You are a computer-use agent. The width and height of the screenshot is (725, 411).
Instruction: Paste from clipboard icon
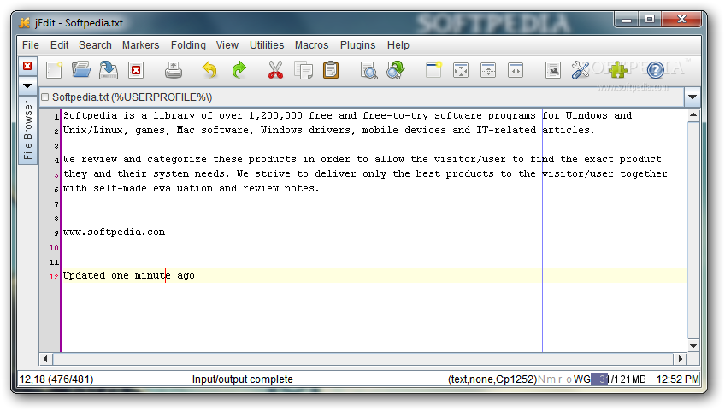[x=331, y=70]
